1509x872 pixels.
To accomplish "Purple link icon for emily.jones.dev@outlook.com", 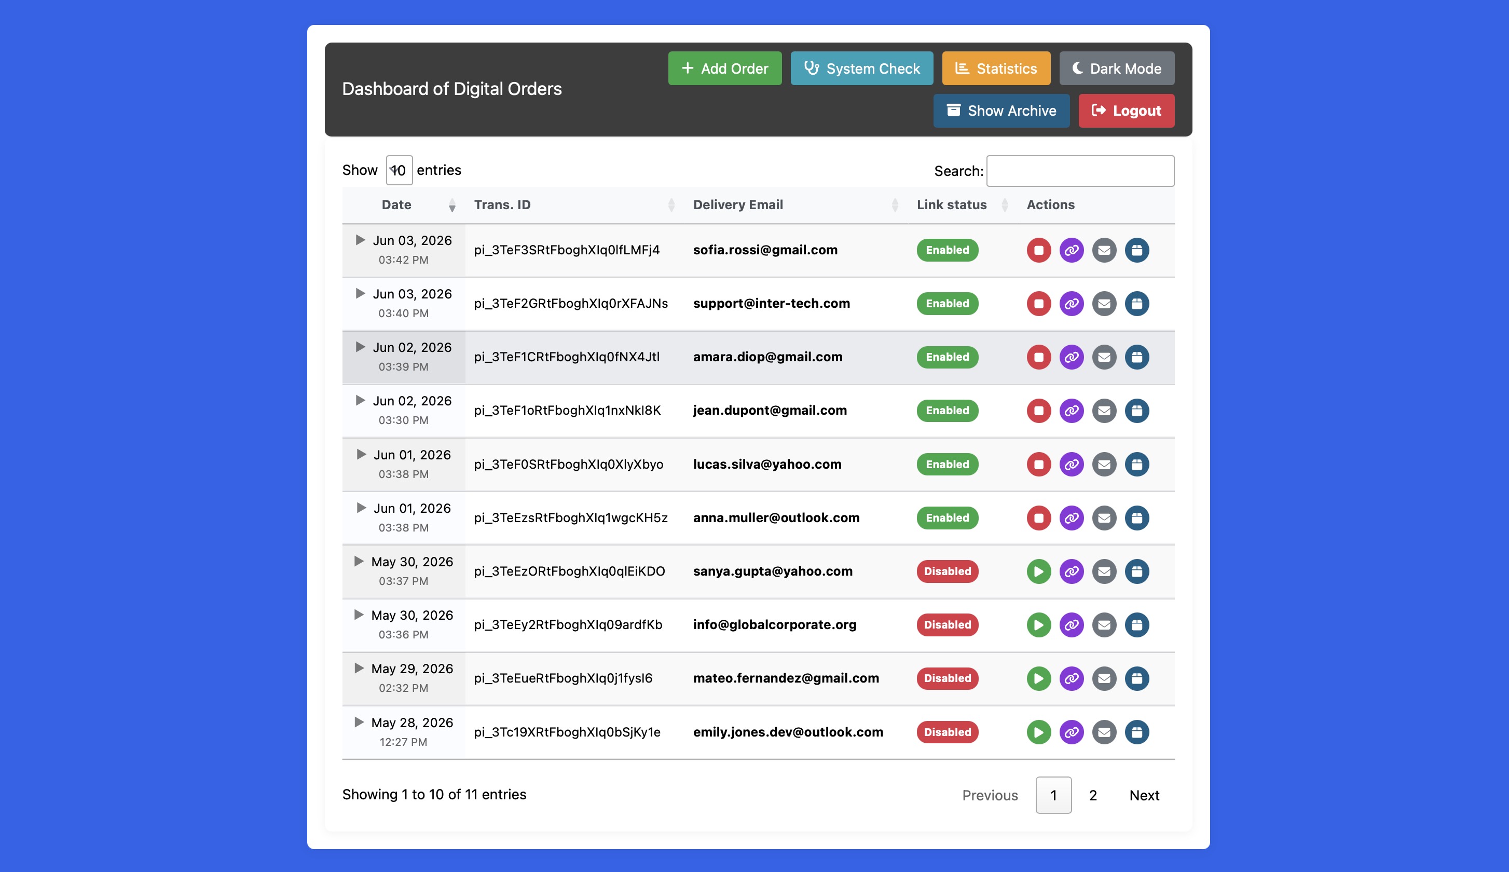I will coord(1072,732).
